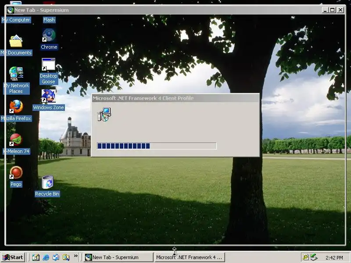Click the My Computer desktop label

[x=16, y=20]
